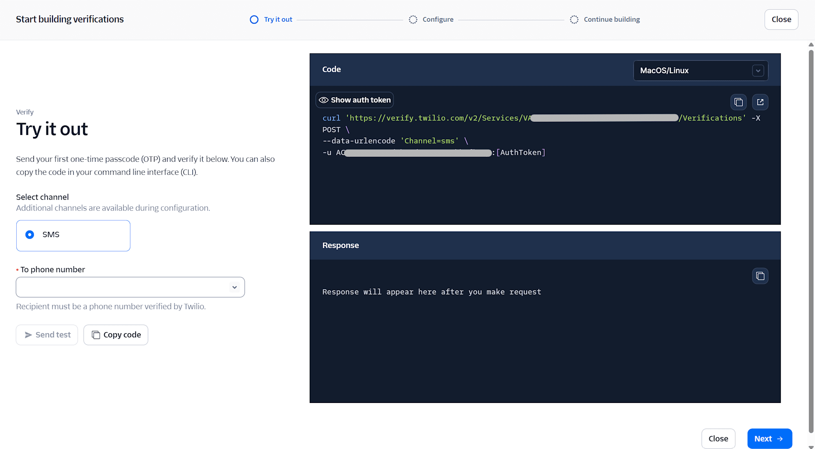Screen dimensions: 815x449
Task: Click the Send test button
Action: 47,335
